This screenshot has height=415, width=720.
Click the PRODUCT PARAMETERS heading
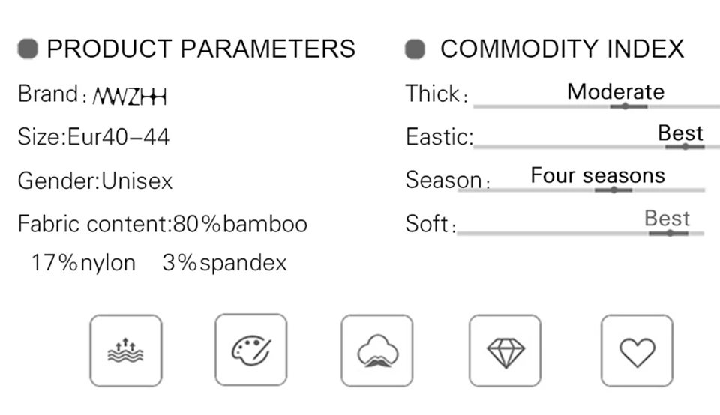(x=201, y=49)
